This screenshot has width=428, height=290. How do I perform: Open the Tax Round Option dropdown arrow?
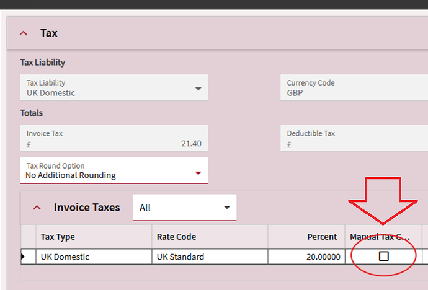(198, 173)
